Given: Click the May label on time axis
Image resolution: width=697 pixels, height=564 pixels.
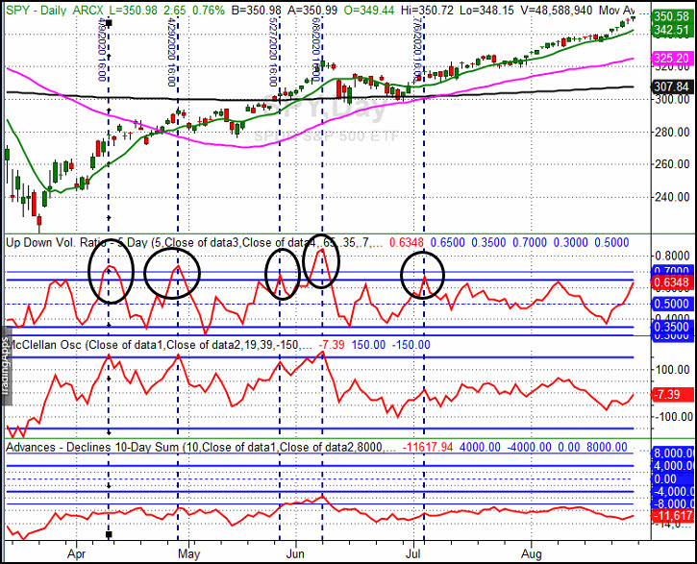Looking at the screenshot, I should coord(188,553).
